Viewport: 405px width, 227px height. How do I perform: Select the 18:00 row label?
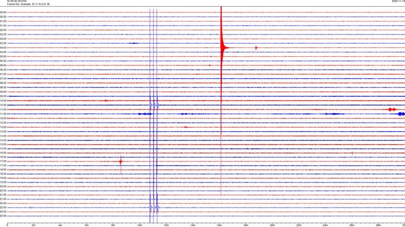[3, 169]
